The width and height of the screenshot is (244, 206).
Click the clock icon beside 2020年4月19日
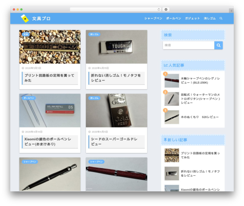89,68
